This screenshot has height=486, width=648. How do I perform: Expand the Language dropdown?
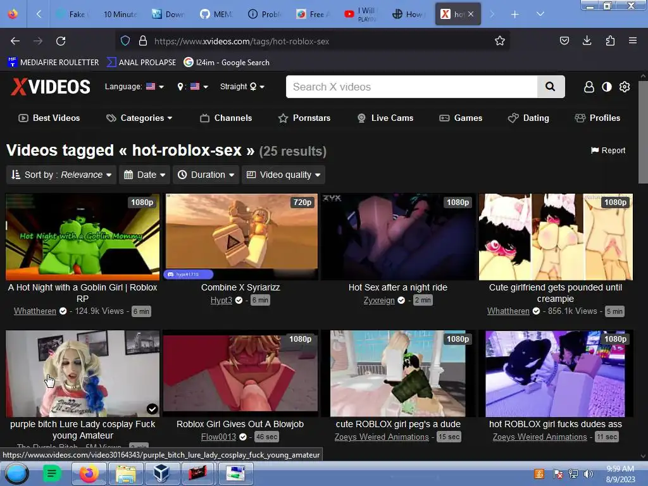click(x=134, y=86)
